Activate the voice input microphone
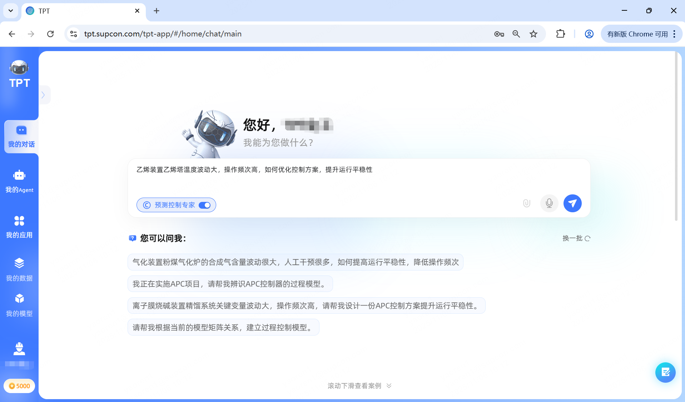 (549, 203)
